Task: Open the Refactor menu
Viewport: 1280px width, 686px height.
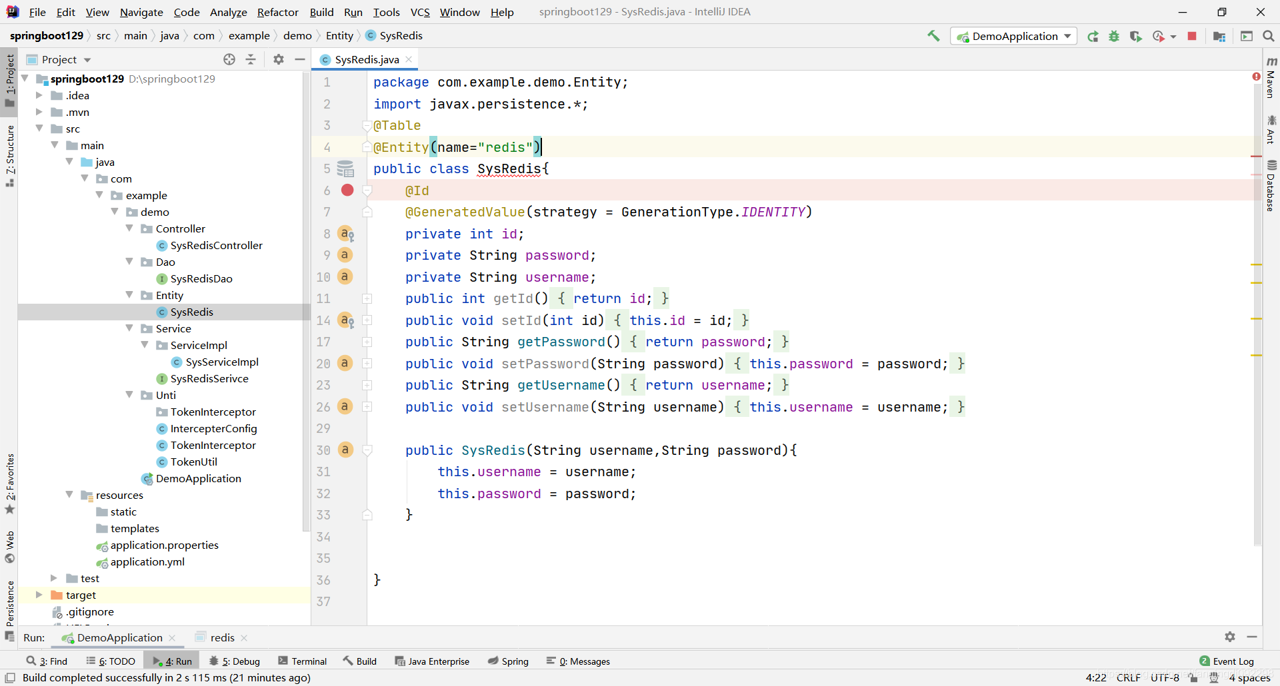Action: tap(278, 12)
